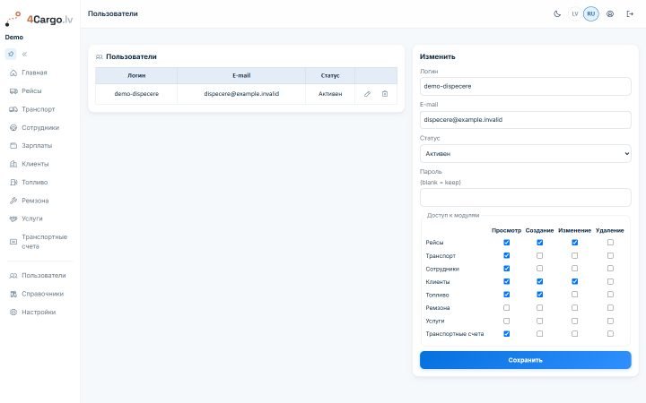
Task: Click the pin icon in sidebar
Action: (11, 54)
